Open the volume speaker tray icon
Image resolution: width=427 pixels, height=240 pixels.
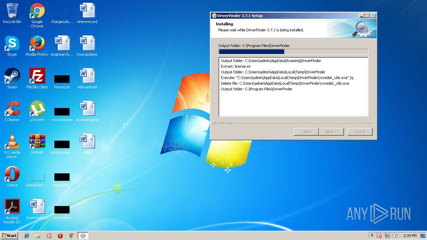[x=395, y=236]
